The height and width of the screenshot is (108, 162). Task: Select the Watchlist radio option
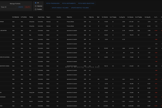click(x=36, y=6)
